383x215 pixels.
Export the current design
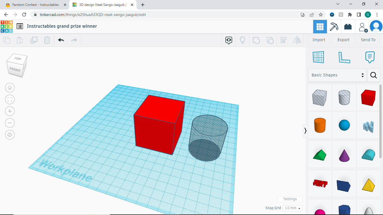343,40
